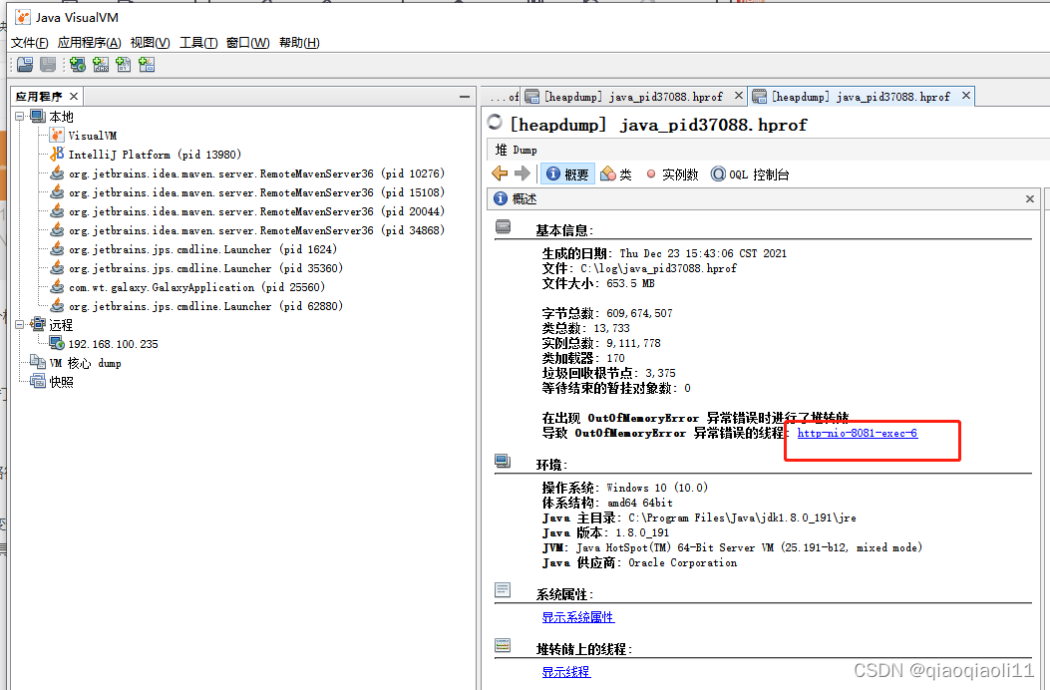The height and width of the screenshot is (690, 1050).
Task: Click the file size 653.5 MB value
Action: (630, 283)
